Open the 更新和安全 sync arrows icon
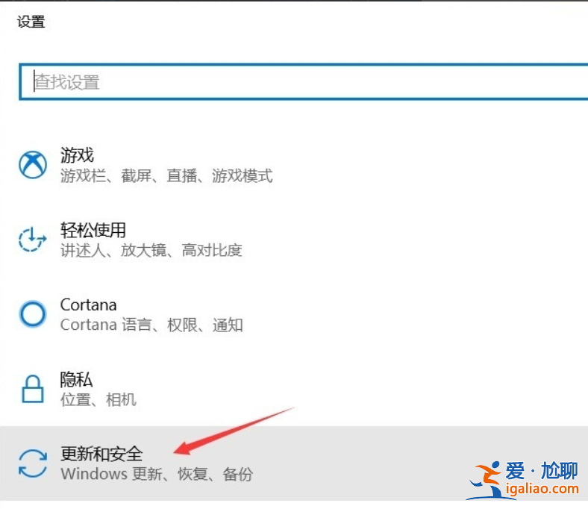 pyautogui.click(x=33, y=463)
